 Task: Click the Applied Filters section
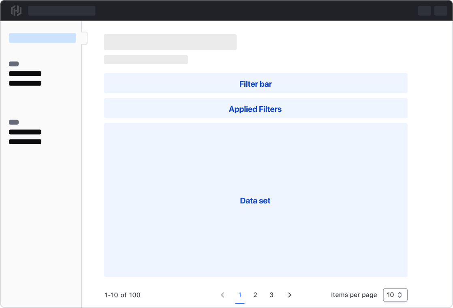pyautogui.click(x=255, y=108)
